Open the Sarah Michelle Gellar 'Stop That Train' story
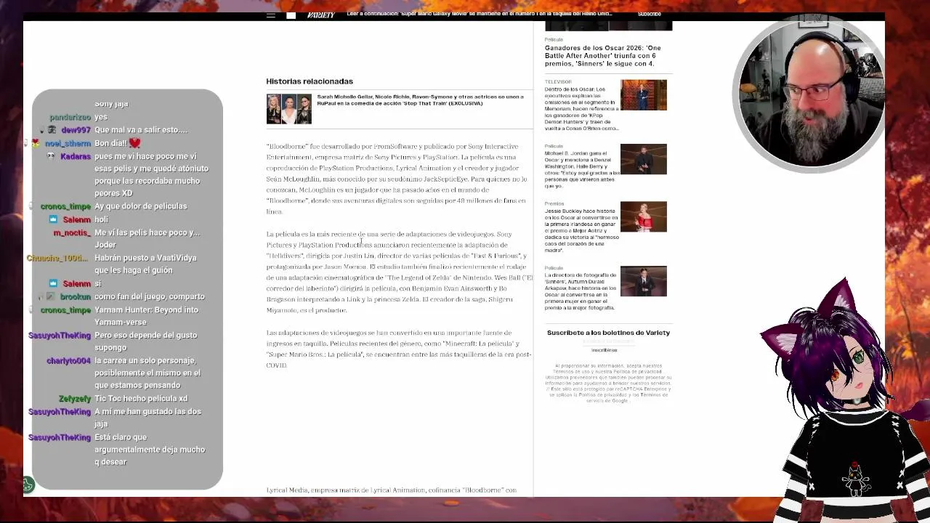930x523 pixels. [x=420, y=100]
